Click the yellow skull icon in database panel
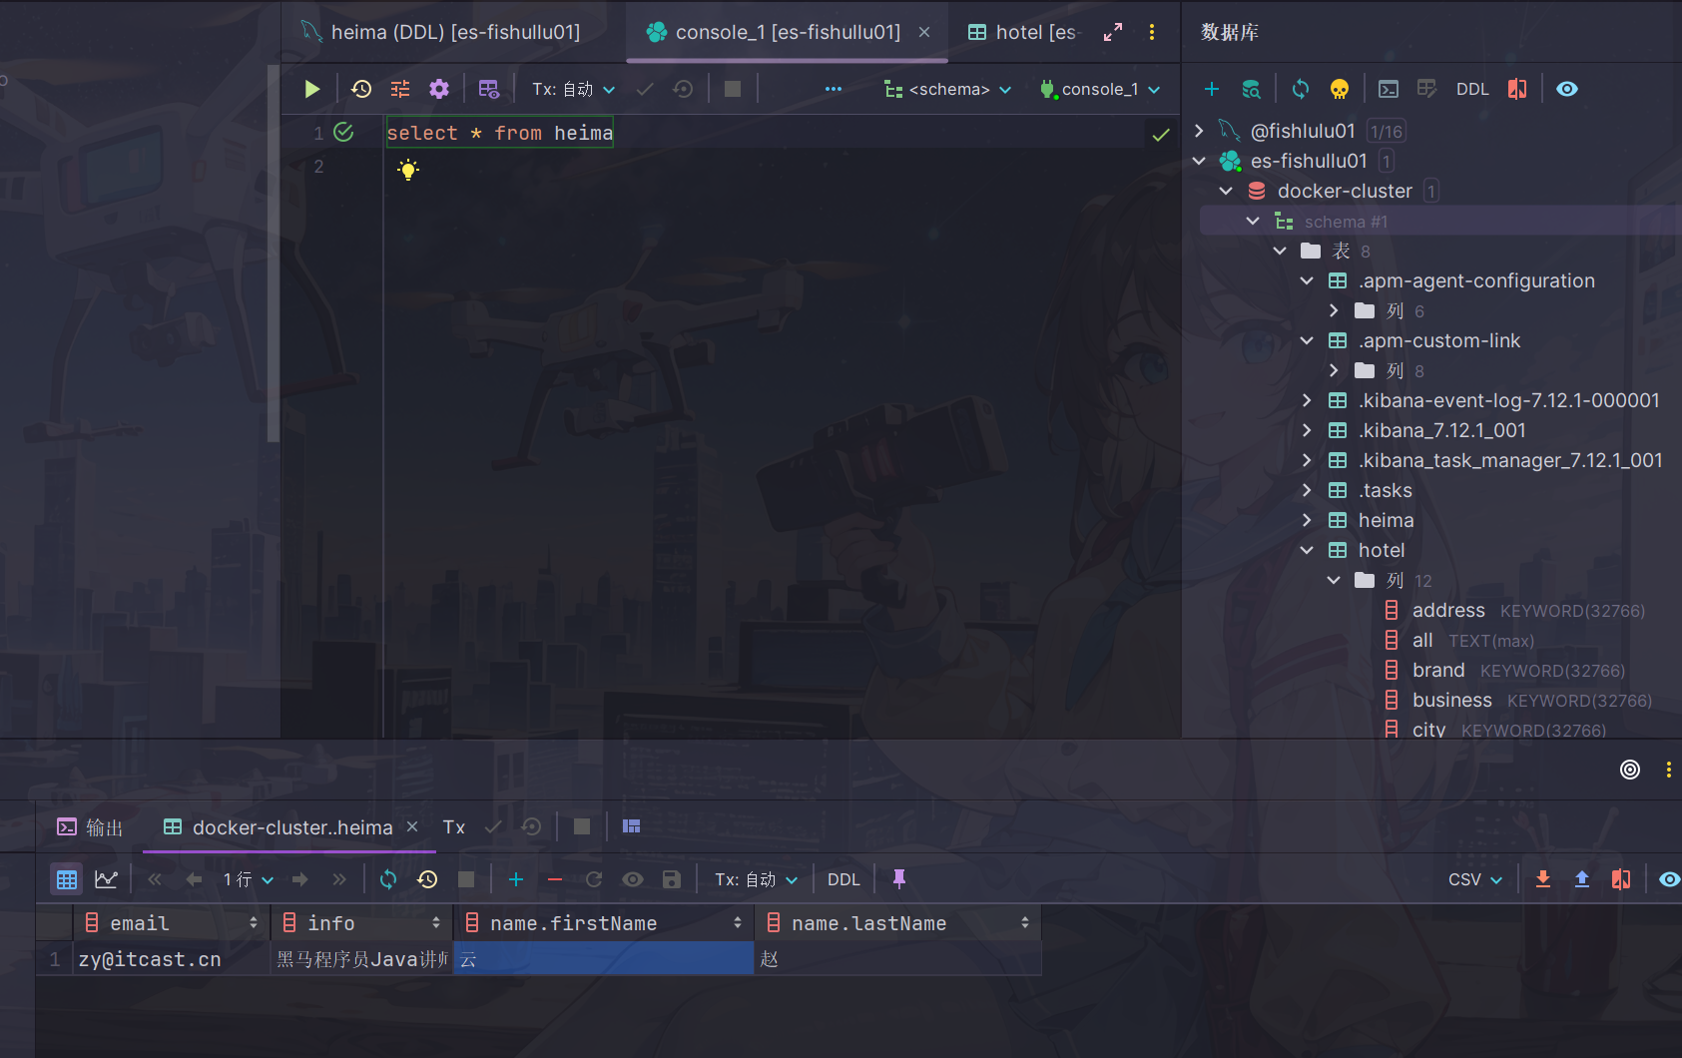 tap(1340, 89)
